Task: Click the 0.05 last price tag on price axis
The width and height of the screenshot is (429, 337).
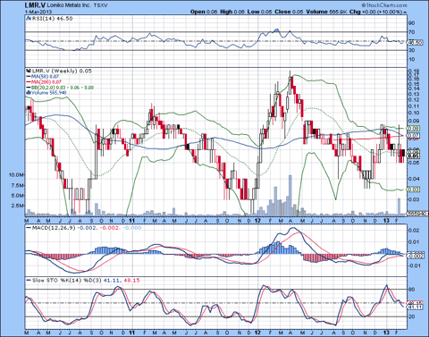Action: click(x=415, y=156)
